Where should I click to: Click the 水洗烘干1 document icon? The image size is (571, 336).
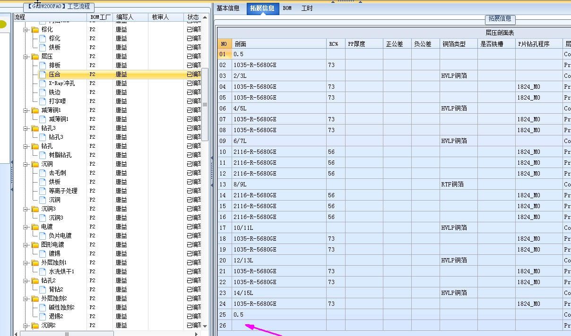point(43,271)
